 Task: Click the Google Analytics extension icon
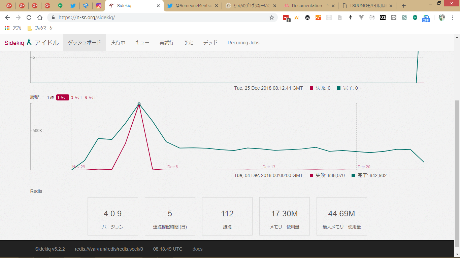318,17
